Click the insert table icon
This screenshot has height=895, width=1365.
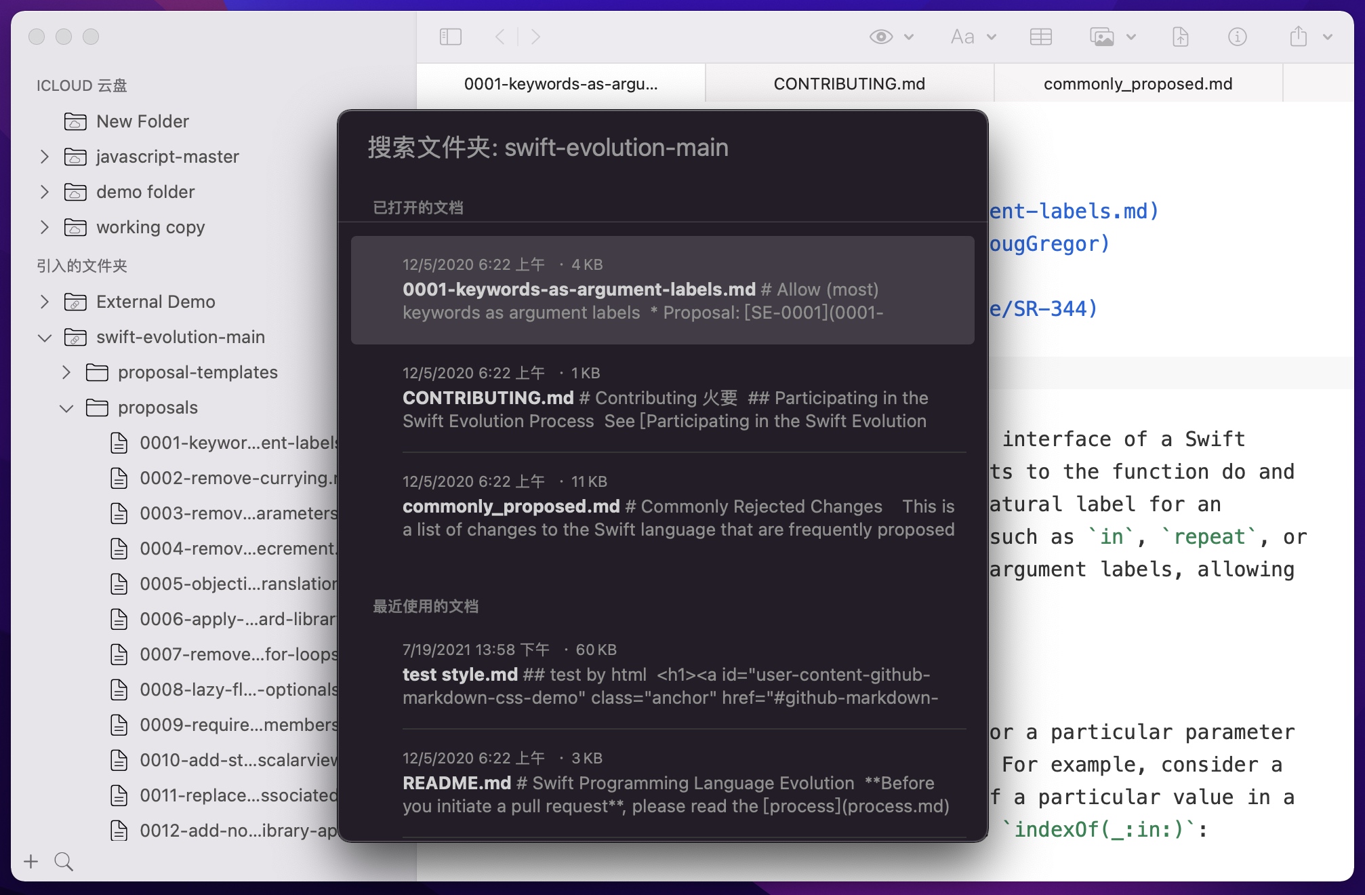point(1040,37)
